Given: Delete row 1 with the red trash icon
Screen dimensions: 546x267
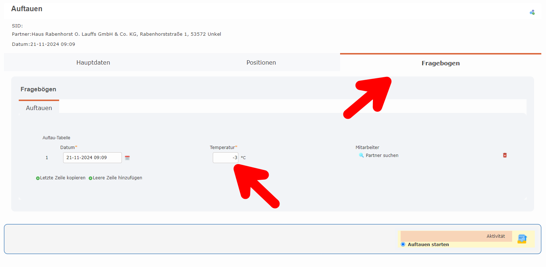Looking at the screenshot, I should click(505, 155).
